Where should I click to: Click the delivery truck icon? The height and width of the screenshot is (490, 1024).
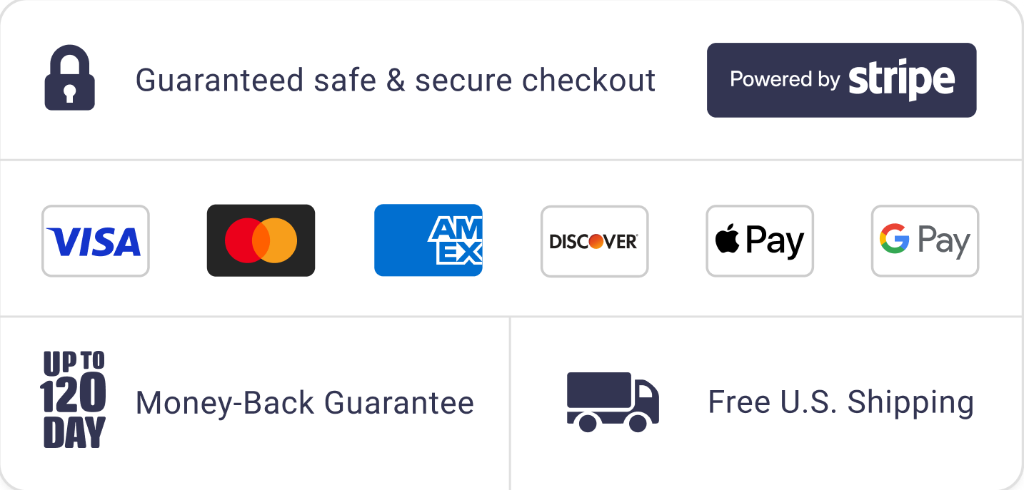pyautogui.click(x=612, y=402)
